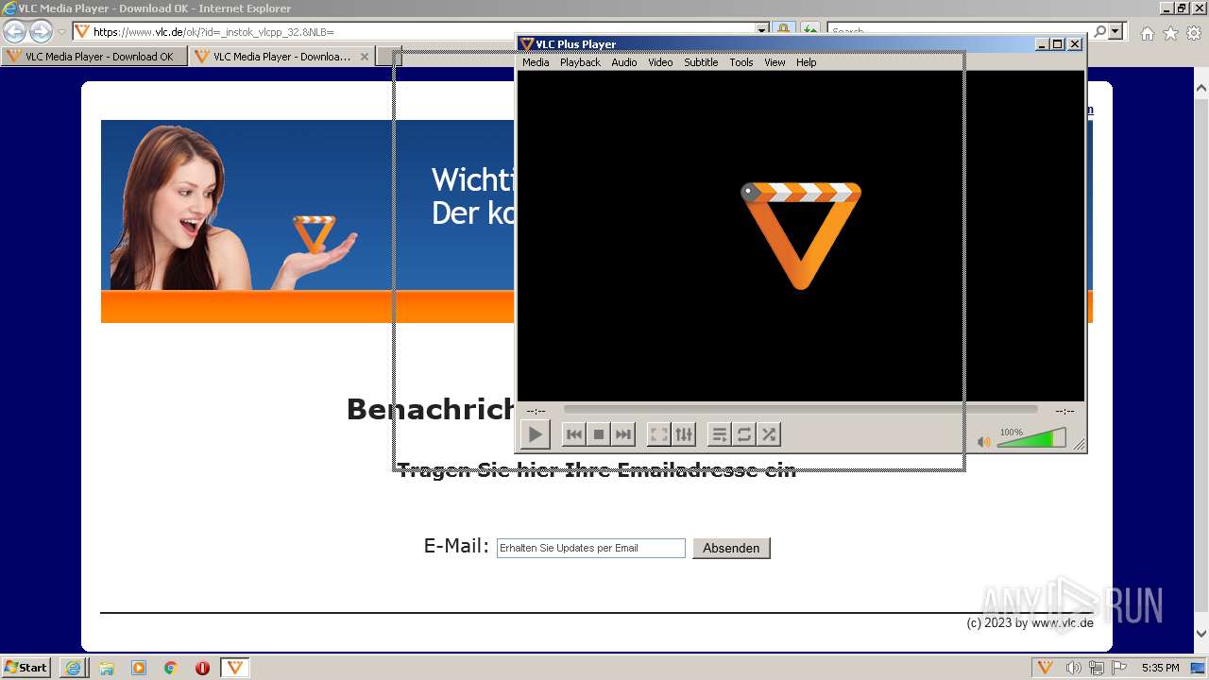Viewport: 1209px width, 680px height.
Task: Click the Absenden button
Action: [731, 548]
